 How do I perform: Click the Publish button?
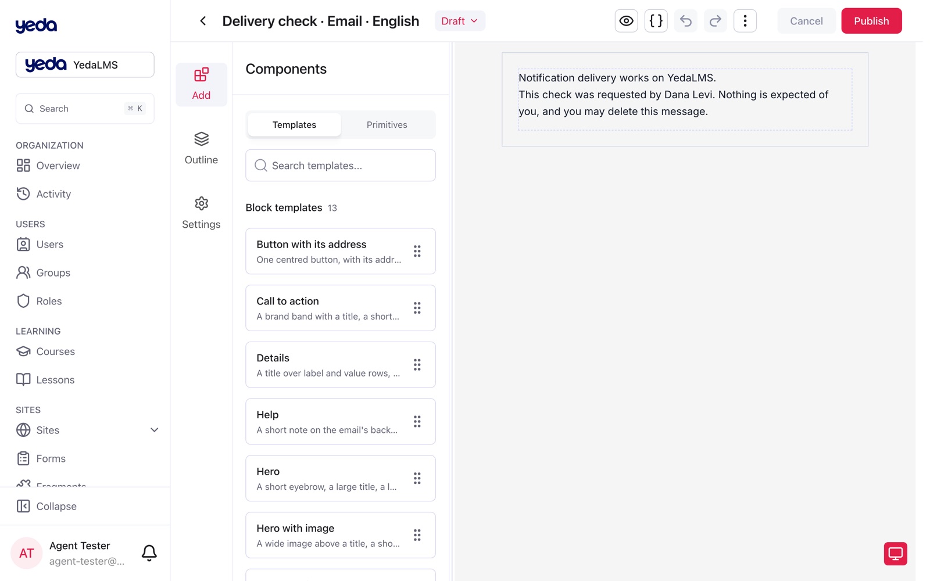pos(871,21)
